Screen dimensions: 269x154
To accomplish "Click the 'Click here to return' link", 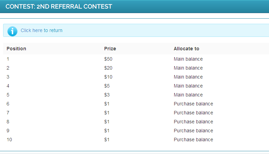I will coord(41,30).
